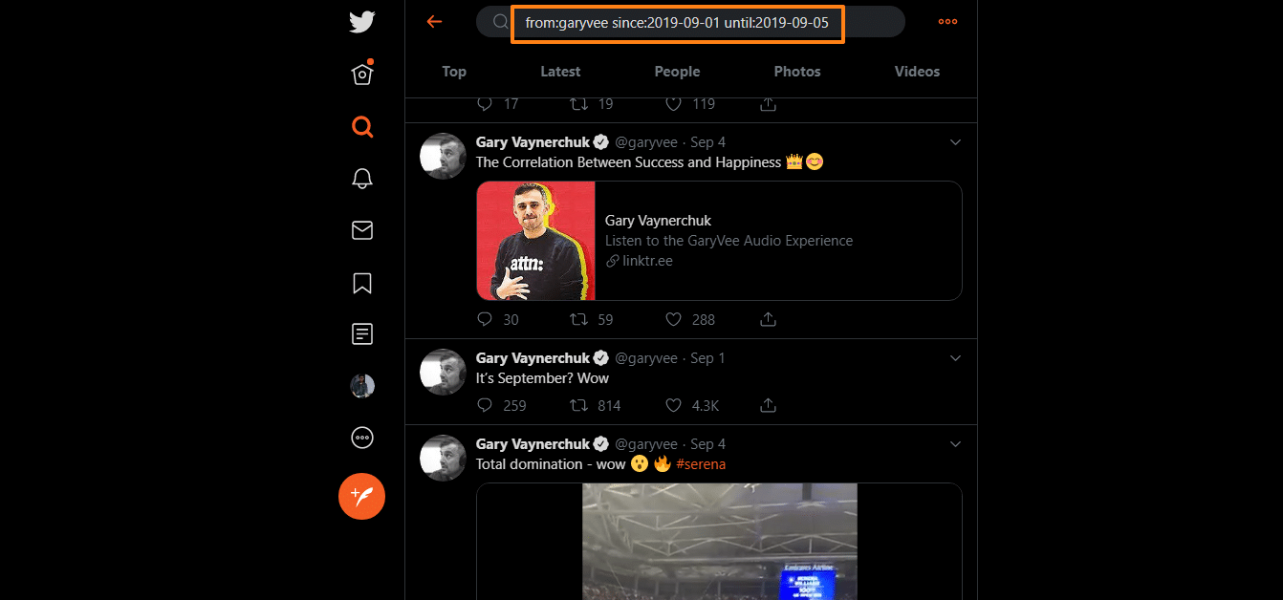The width and height of the screenshot is (1283, 600).
Task: Click the Twitter bird logo
Action: tap(361, 22)
